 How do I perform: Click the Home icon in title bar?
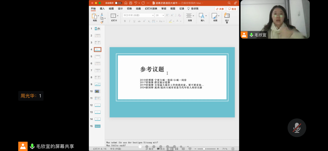click(125, 3)
